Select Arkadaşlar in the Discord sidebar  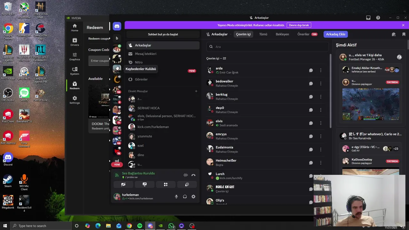coord(163,45)
